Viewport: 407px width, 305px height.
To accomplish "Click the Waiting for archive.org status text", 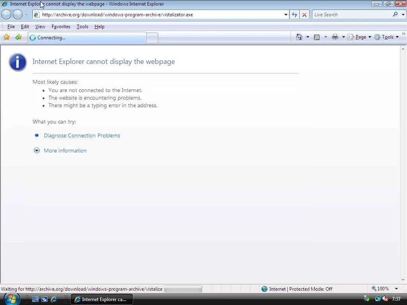I will point(81,289).
